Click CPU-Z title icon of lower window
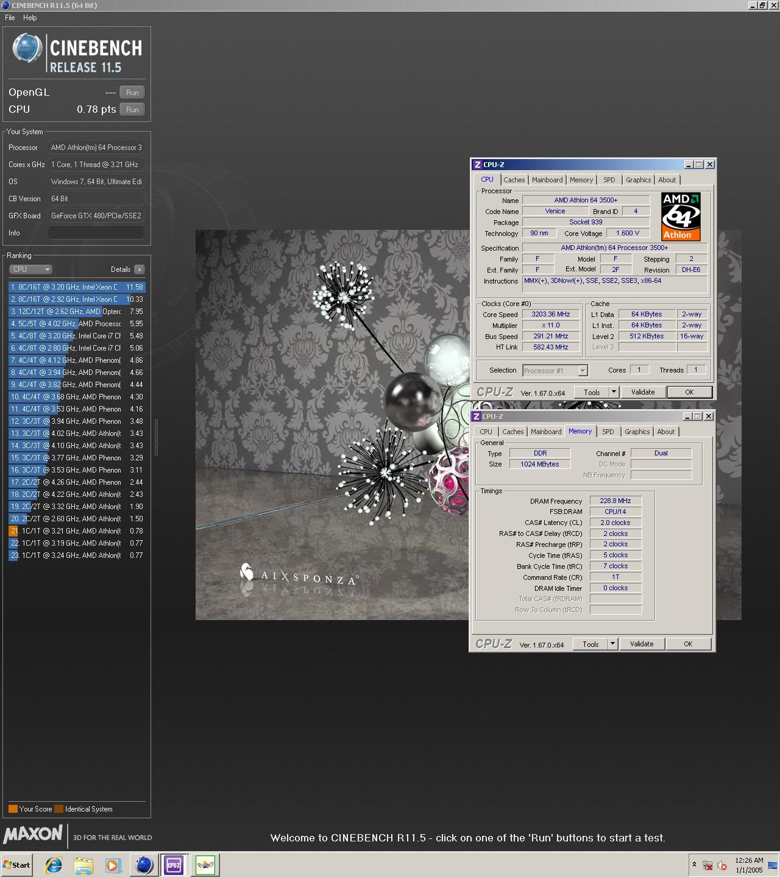The image size is (780, 878). click(477, 416)
